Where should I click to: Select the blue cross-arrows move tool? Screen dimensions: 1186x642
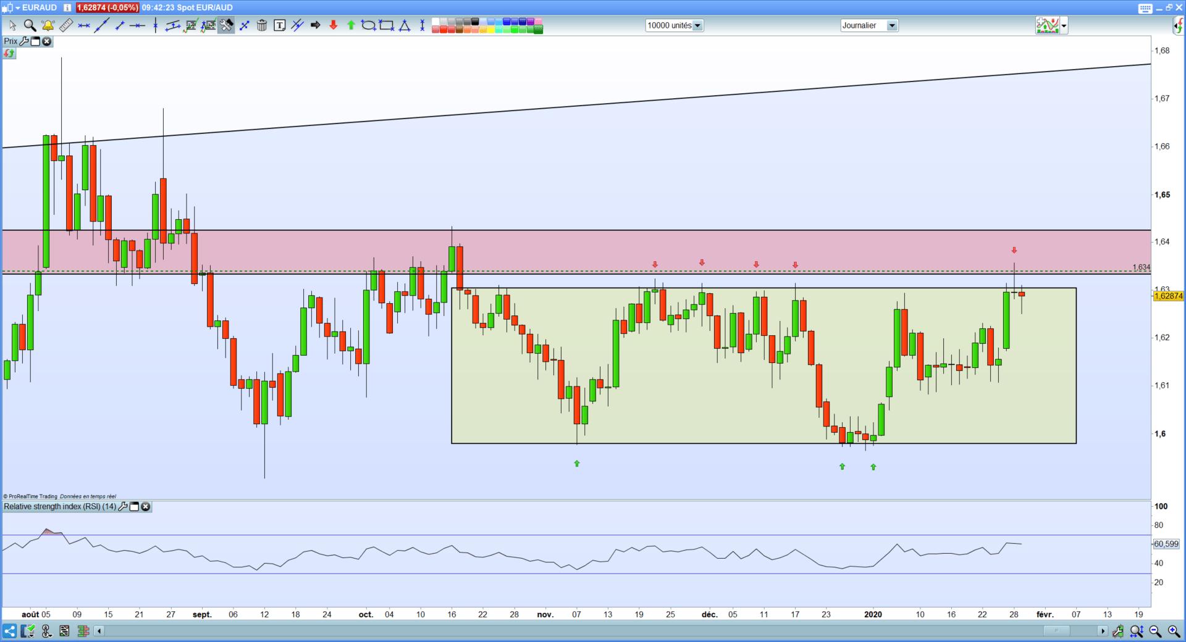(x=244, y=25)
